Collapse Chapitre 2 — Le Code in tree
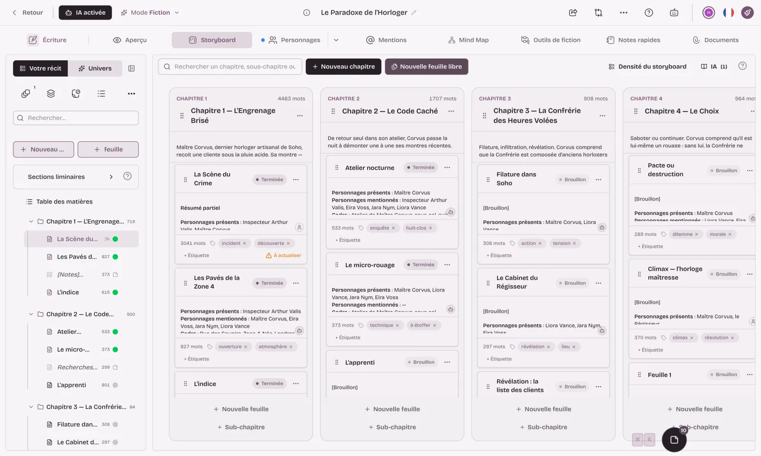Viewport: 761px width, 456px height. pyautogui.click(x=31, y=314)
